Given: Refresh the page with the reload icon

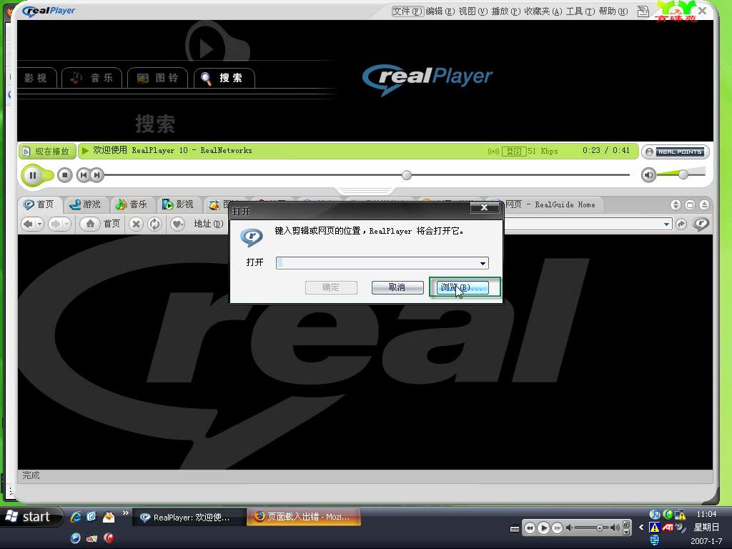Looking at the screenshot, I should 154,224.
